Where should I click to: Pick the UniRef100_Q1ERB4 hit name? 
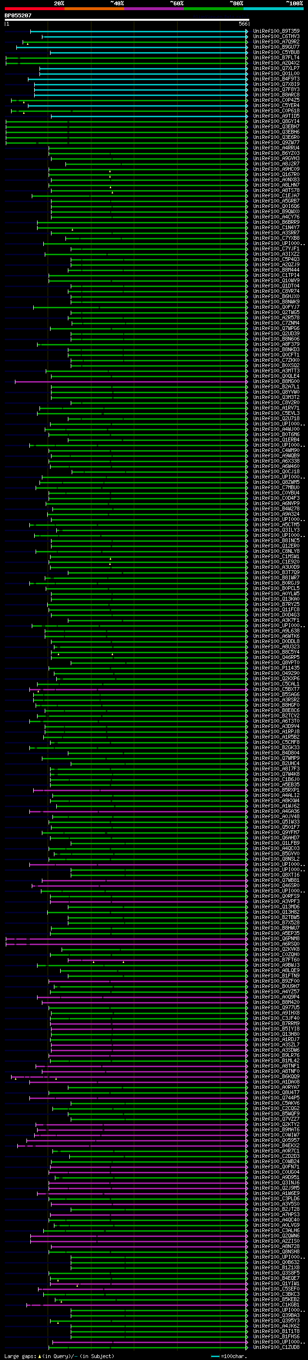(x=276, y=440)
